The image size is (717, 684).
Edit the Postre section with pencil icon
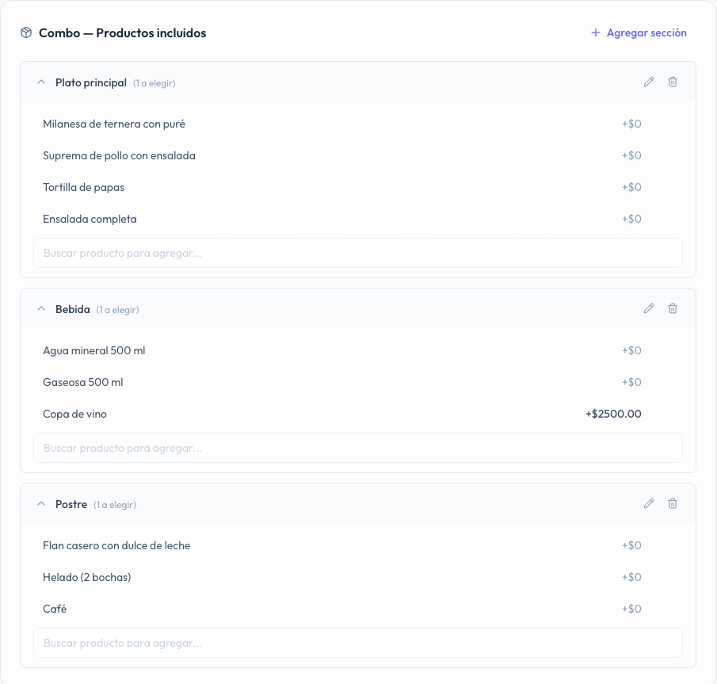coord(648,504)
